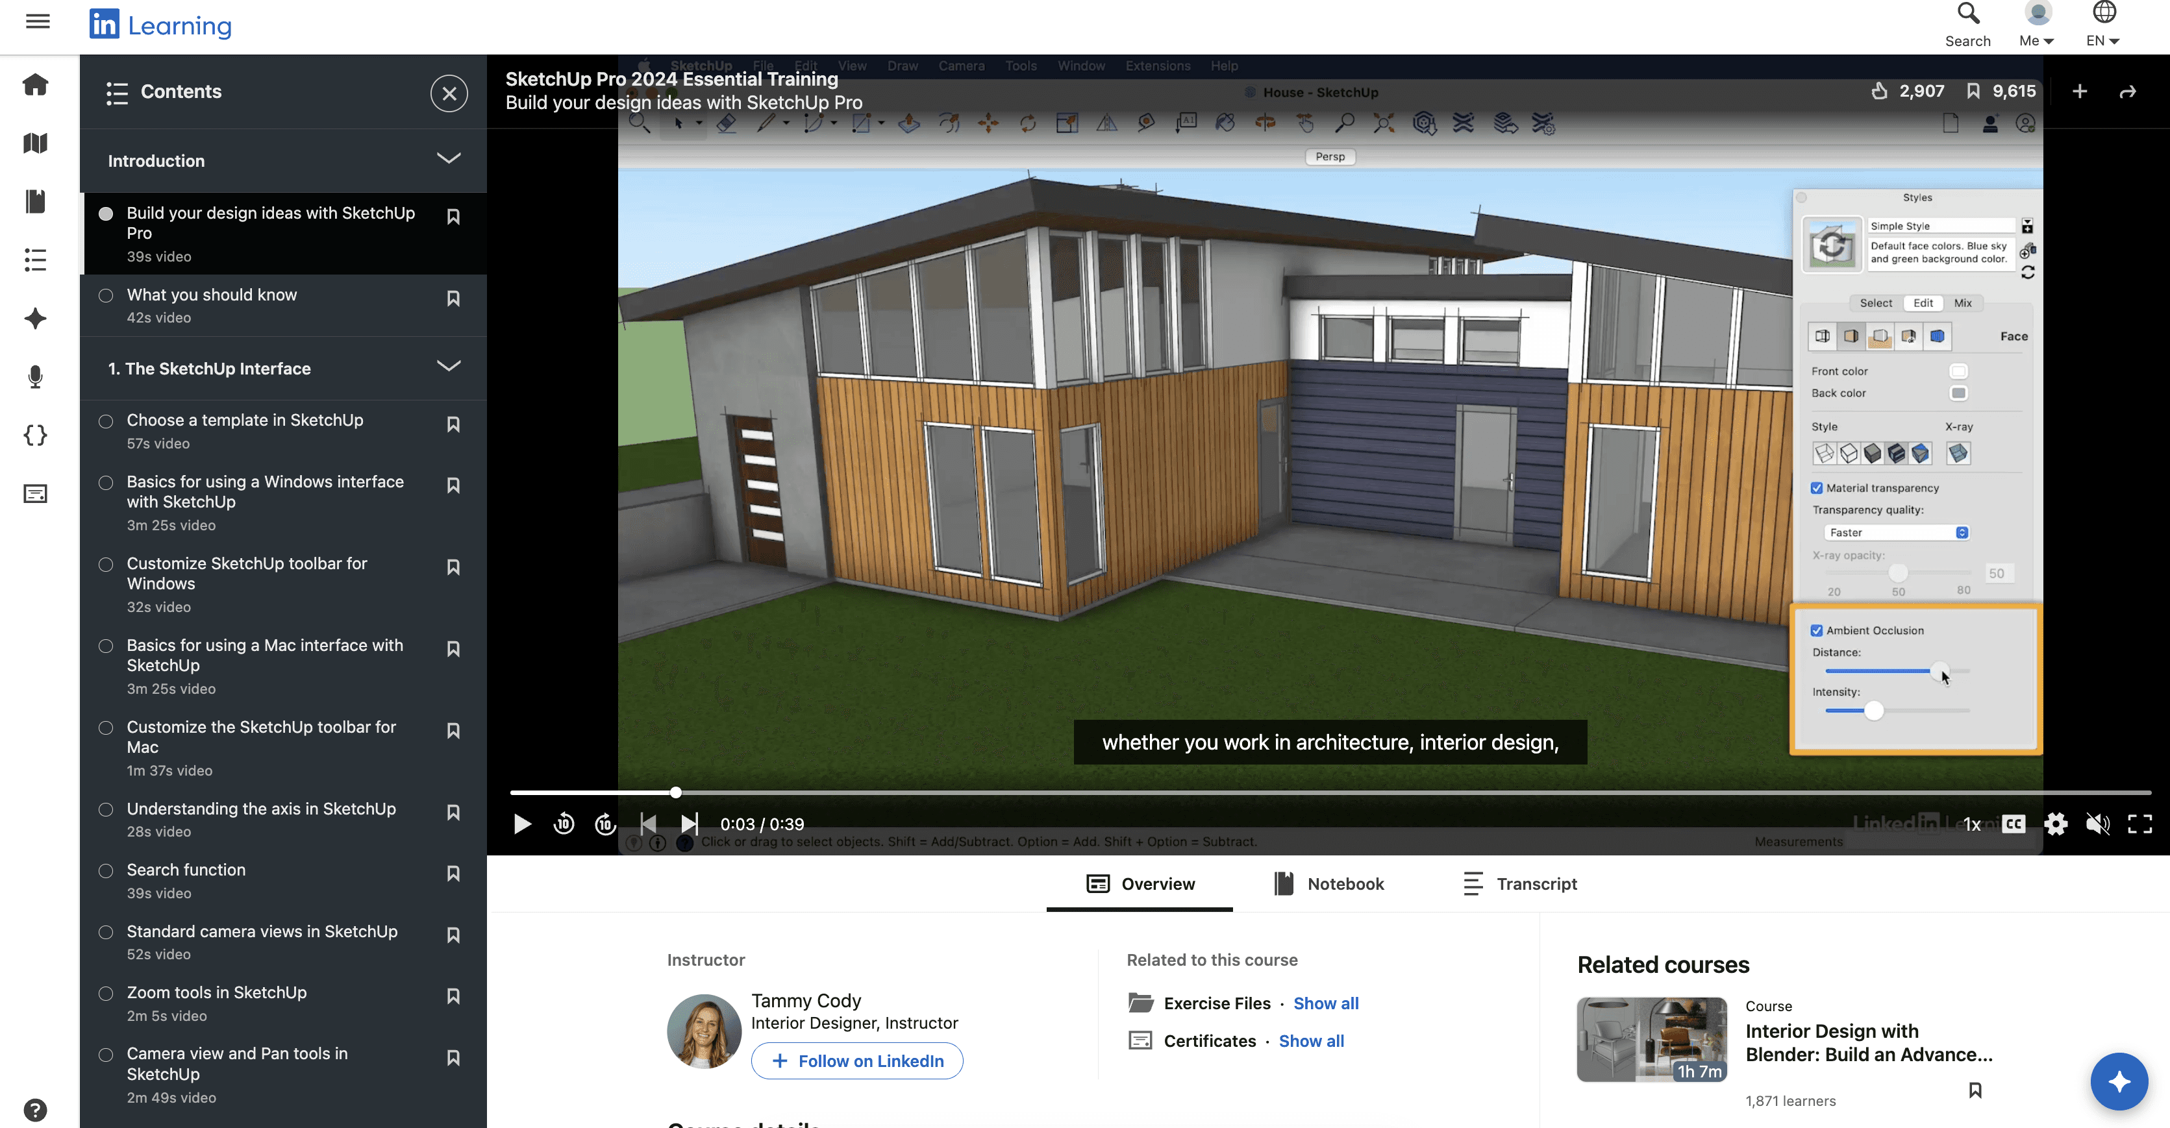Click the LinkedIn Learning logo
This screenshot has width=2170, height=1128.
(160, 25)
